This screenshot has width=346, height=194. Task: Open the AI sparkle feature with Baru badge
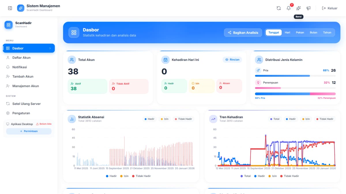(x=298, y=8)
